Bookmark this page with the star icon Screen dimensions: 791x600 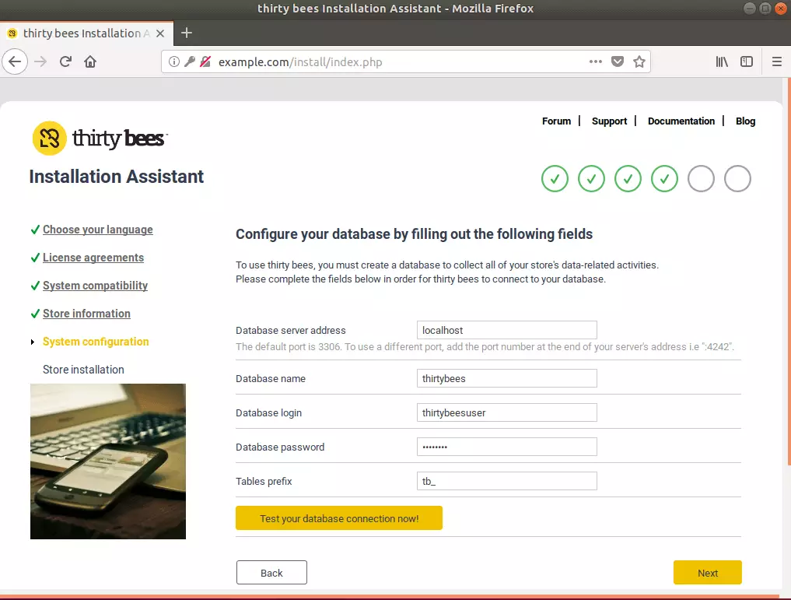click(x=639, y=61)
